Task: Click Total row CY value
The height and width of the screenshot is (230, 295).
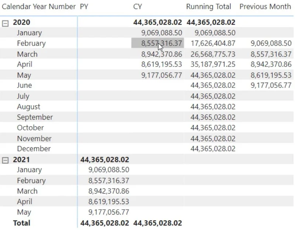Action: coord(158,223)
